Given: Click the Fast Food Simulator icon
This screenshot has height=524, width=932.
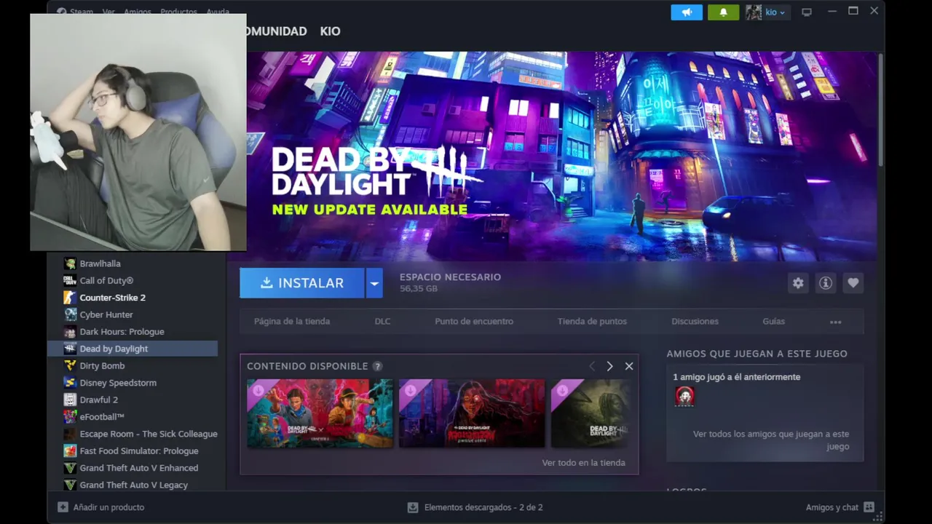Looking at the screenshot, I should [70, 450].
